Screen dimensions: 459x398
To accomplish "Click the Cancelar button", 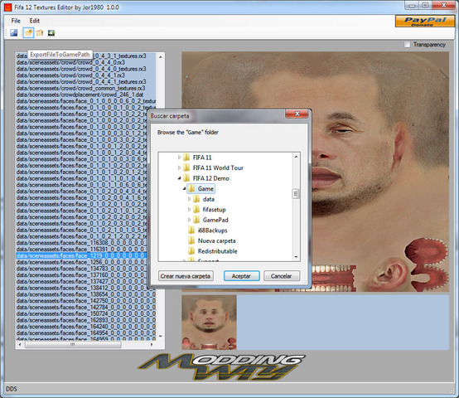I will [282, 276].
